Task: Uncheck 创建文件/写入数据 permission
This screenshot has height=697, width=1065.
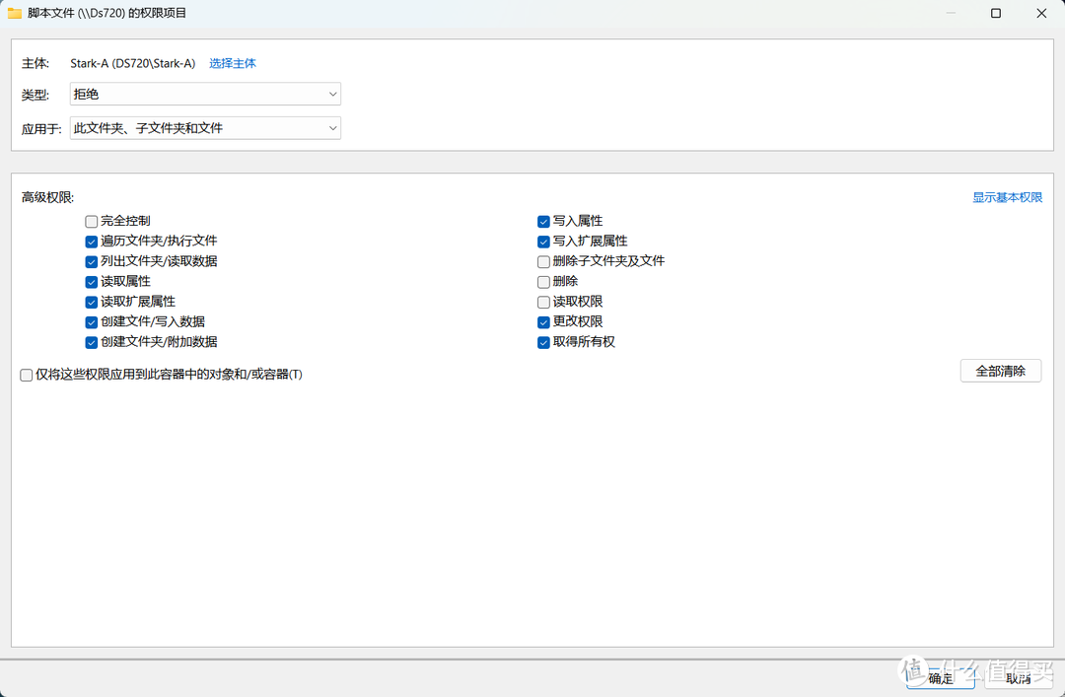Action: pos(92,322)
